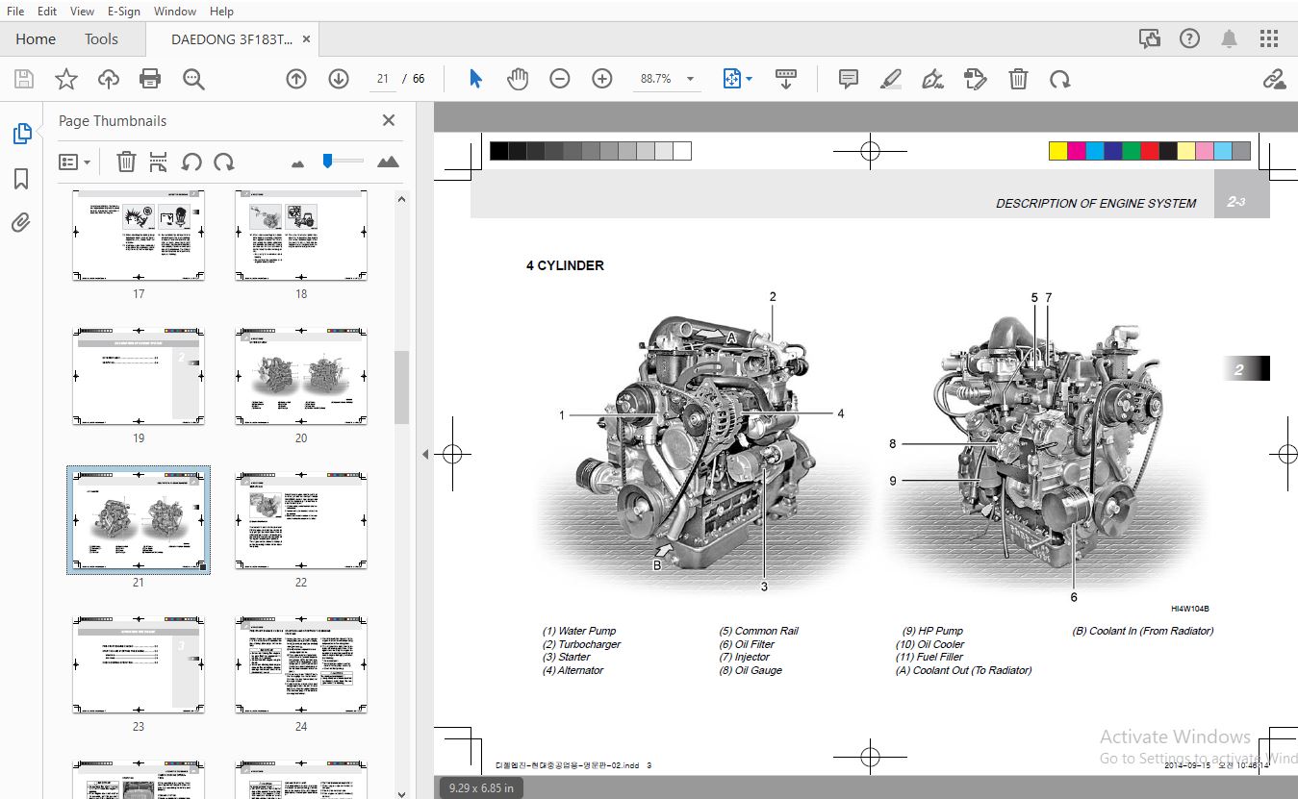Open the Bookmarks sidebar icon
Image resolution: width=1298 pixels, height=799 pixels.
[21, 179]
